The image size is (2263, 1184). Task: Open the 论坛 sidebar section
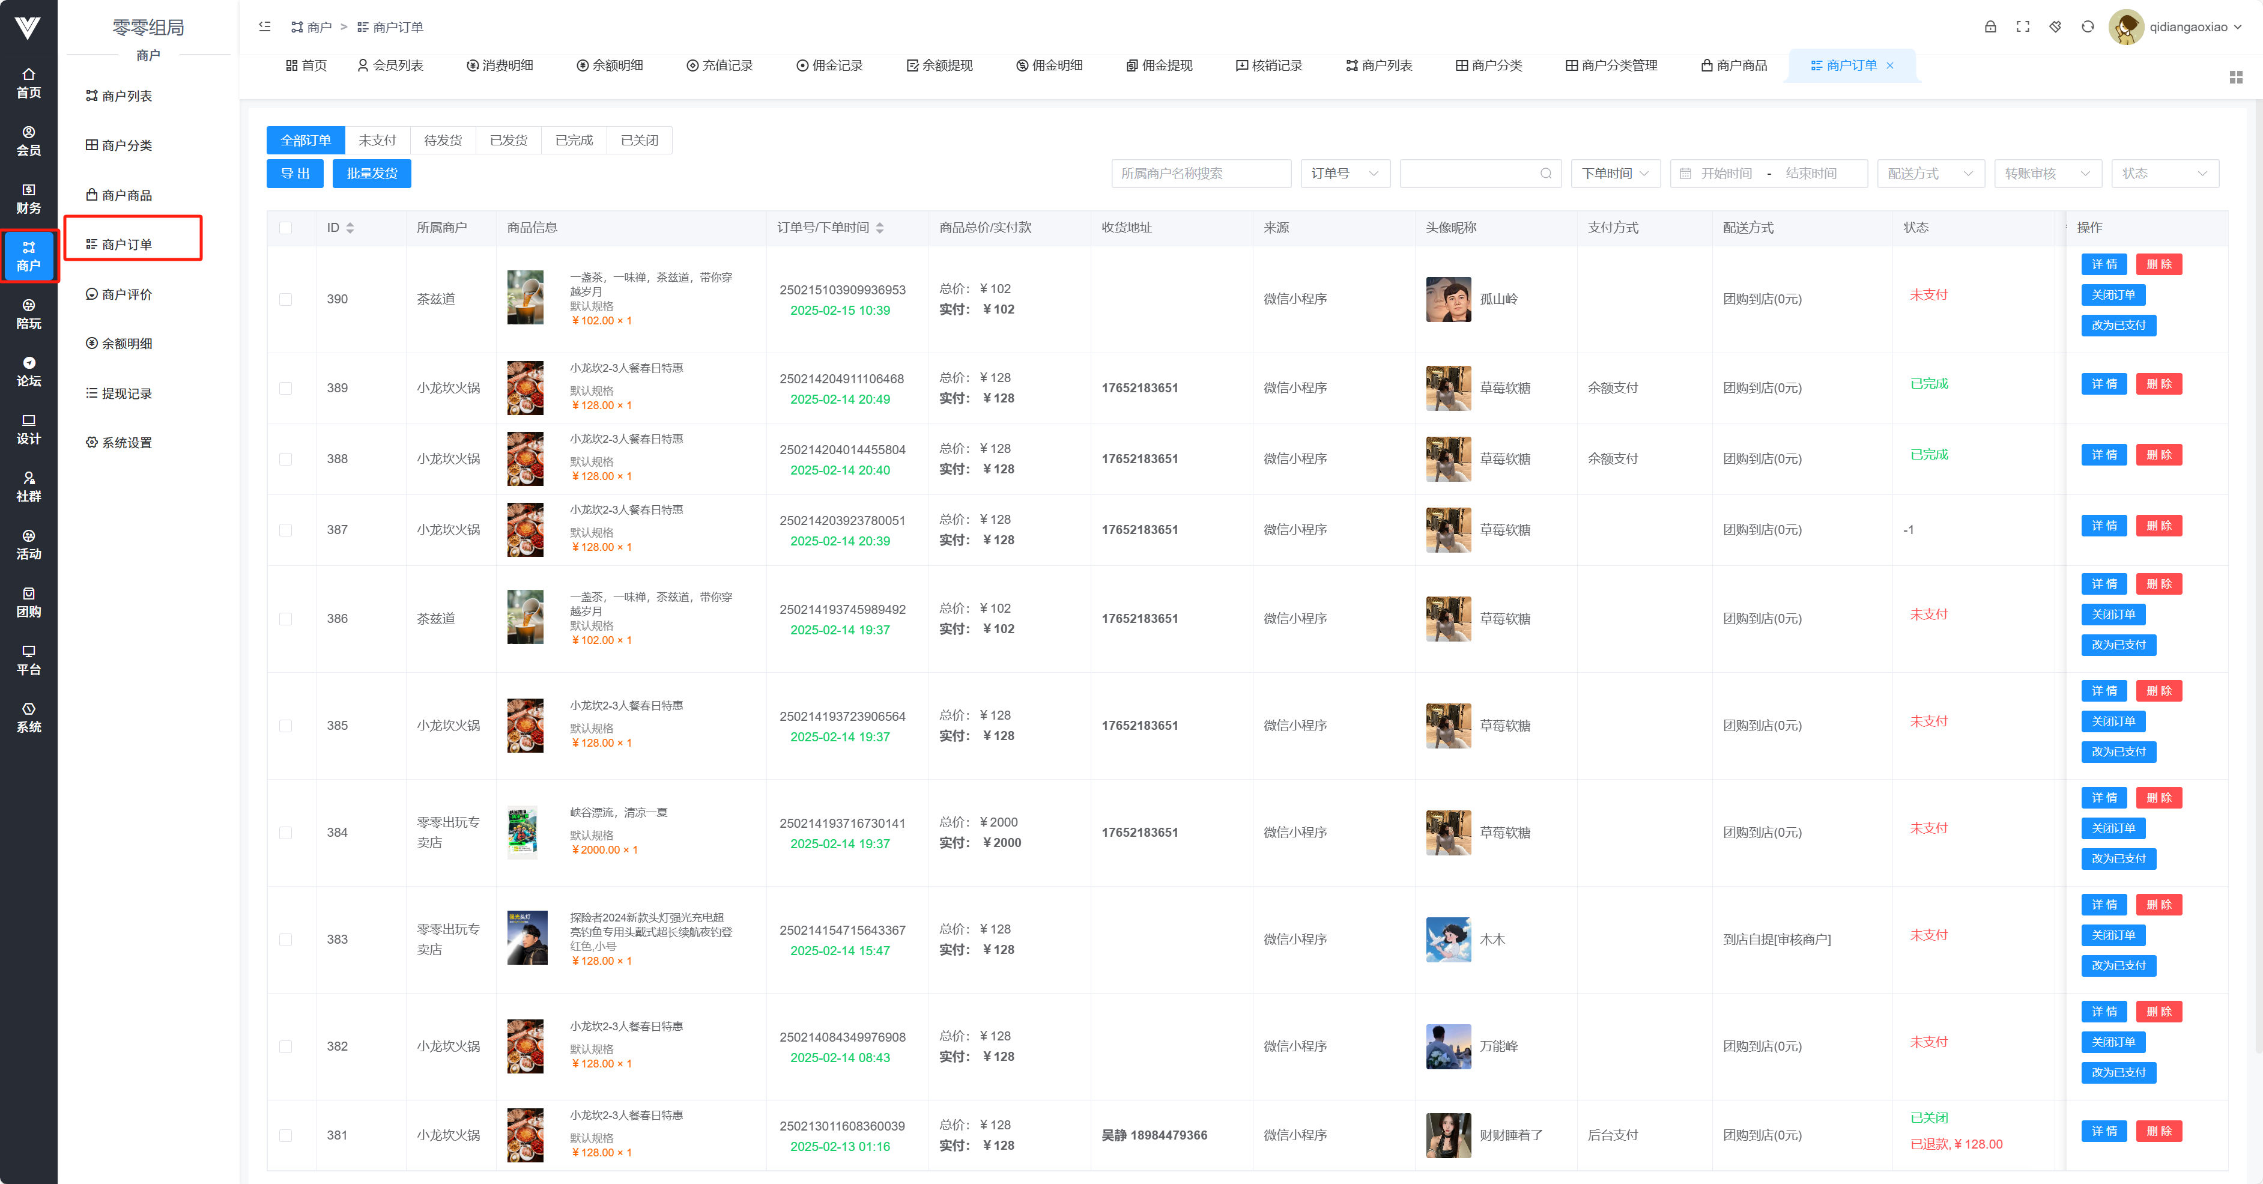[x=28, y=372]
